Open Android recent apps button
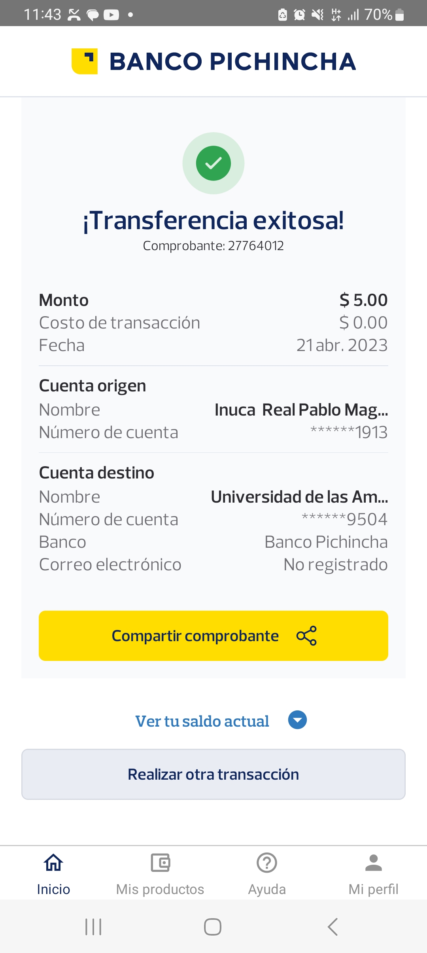 point(94,927)
